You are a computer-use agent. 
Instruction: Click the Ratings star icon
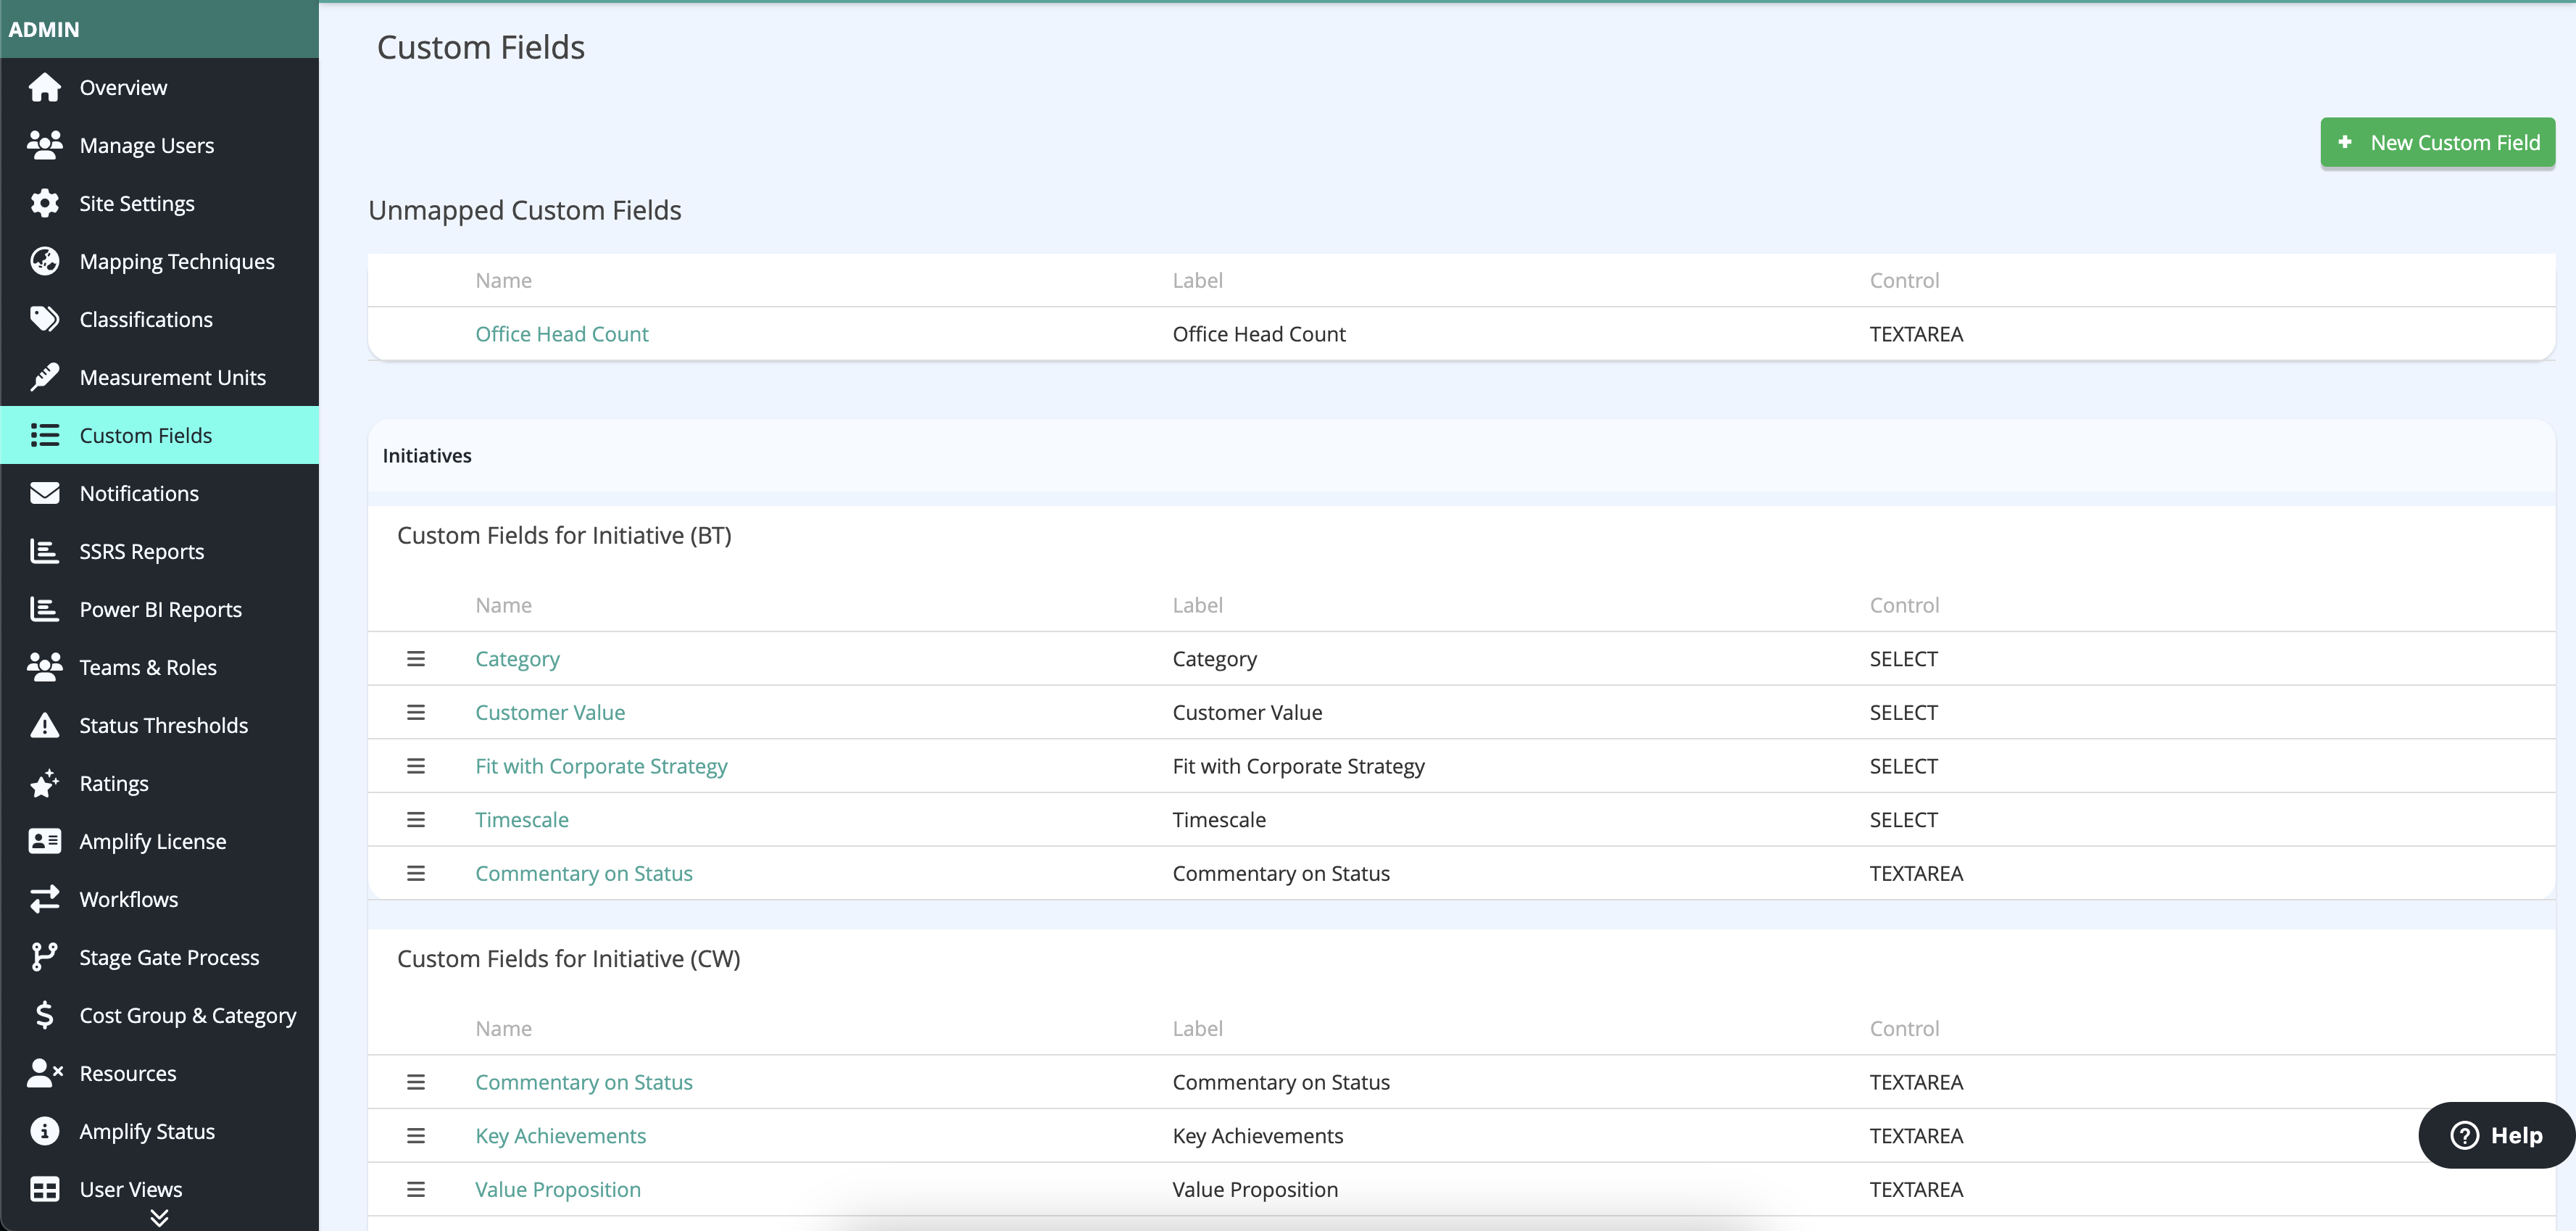pos(44,783)
